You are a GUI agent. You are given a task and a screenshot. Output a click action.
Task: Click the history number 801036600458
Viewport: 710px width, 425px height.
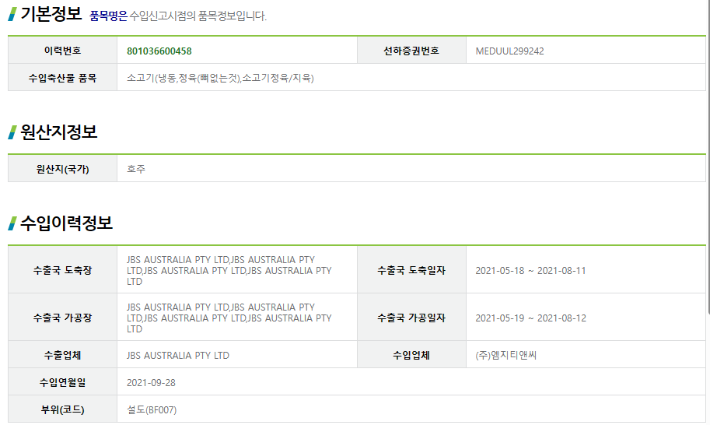point(159,51)
